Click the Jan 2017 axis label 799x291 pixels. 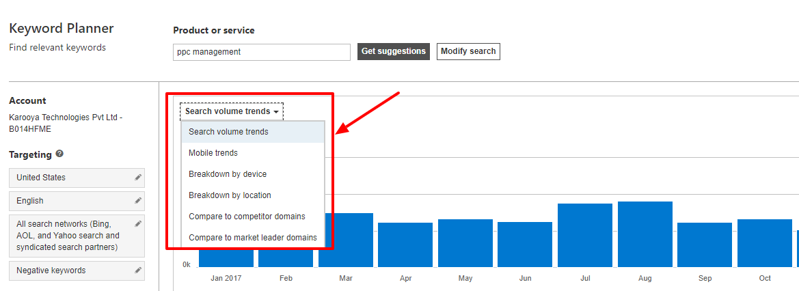(226, 278)
